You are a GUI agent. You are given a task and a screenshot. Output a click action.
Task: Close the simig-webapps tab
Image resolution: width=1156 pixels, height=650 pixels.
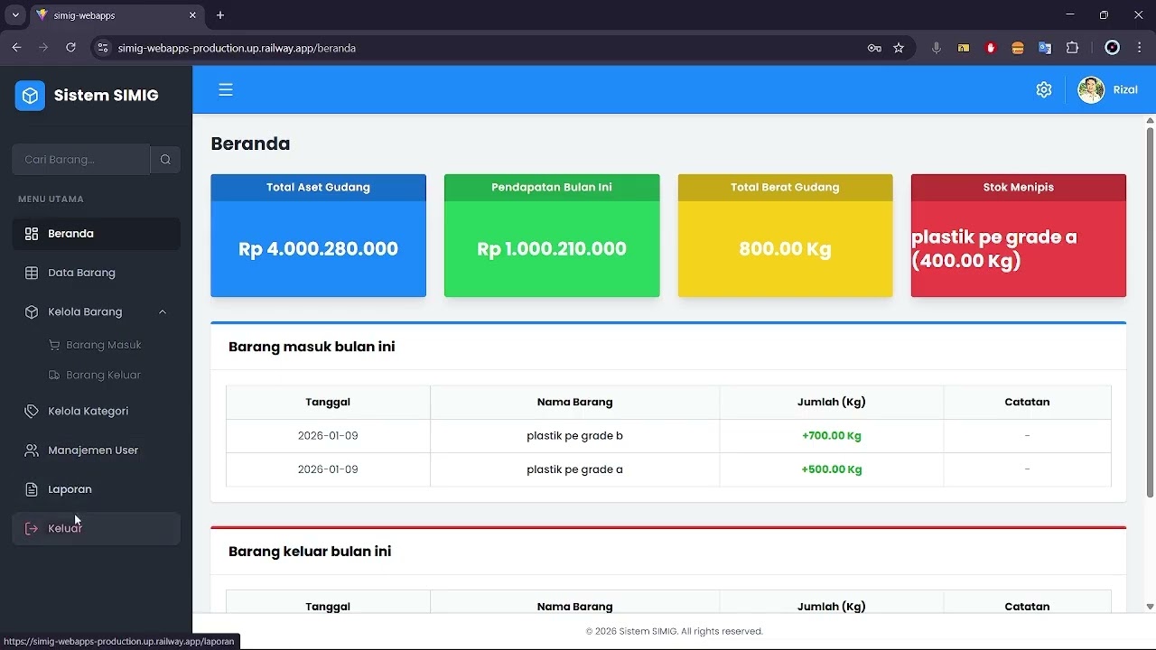(192, 15)
